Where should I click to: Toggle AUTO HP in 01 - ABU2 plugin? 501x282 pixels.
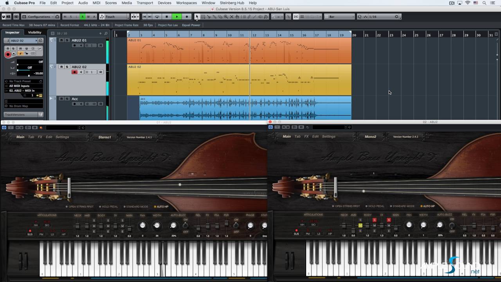point(161,206)
